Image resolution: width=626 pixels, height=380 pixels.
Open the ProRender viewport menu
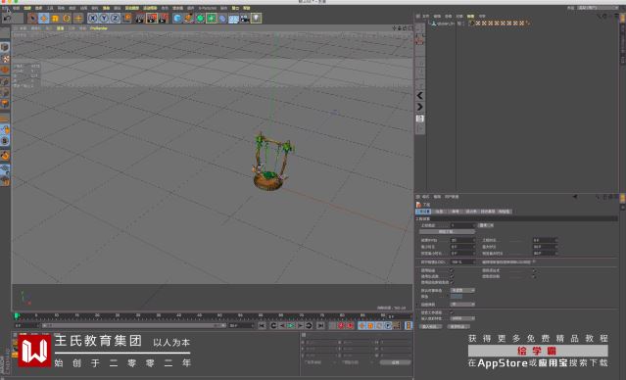(x=99, y=28)
